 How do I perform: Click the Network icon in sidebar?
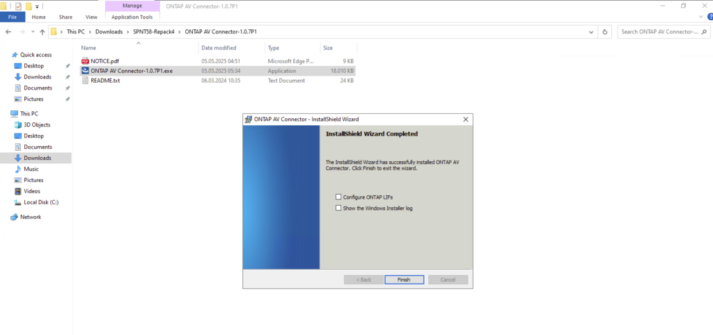tap(14, 217)
